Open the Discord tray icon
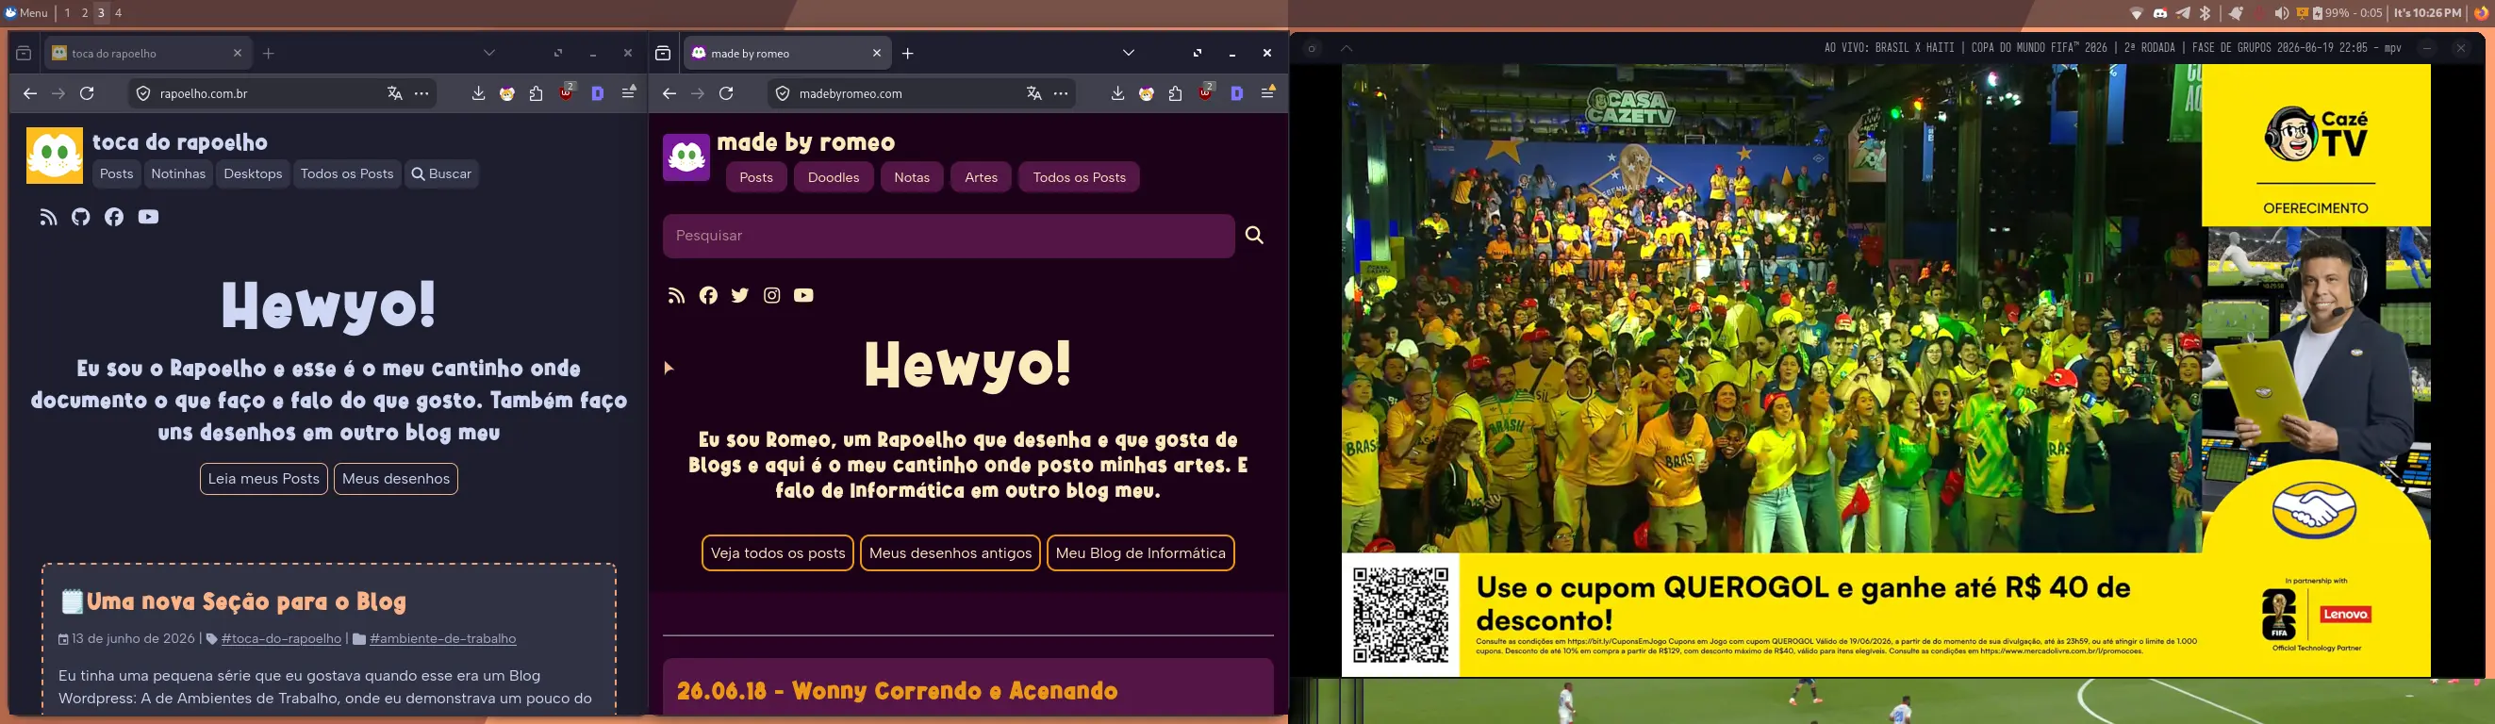This screenshot has width=2495, height=724. [2161, 13]
